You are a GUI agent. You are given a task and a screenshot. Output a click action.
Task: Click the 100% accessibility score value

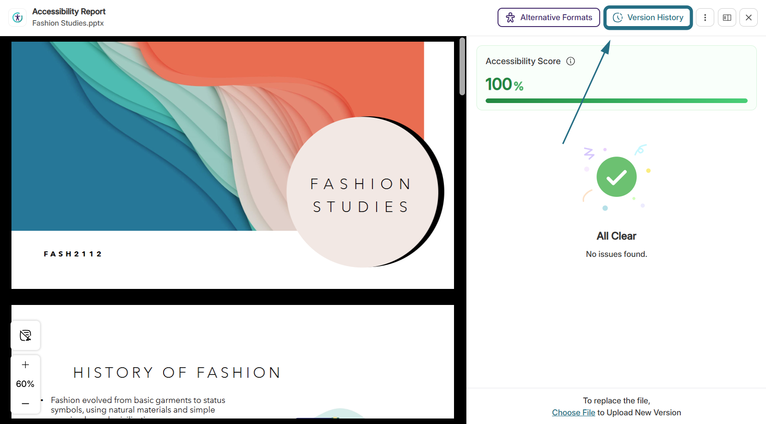pyautogui.click(x=504, y=84)
